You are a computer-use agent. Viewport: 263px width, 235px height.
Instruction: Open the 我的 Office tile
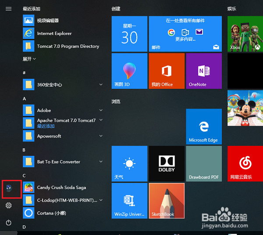coord(167,71)
